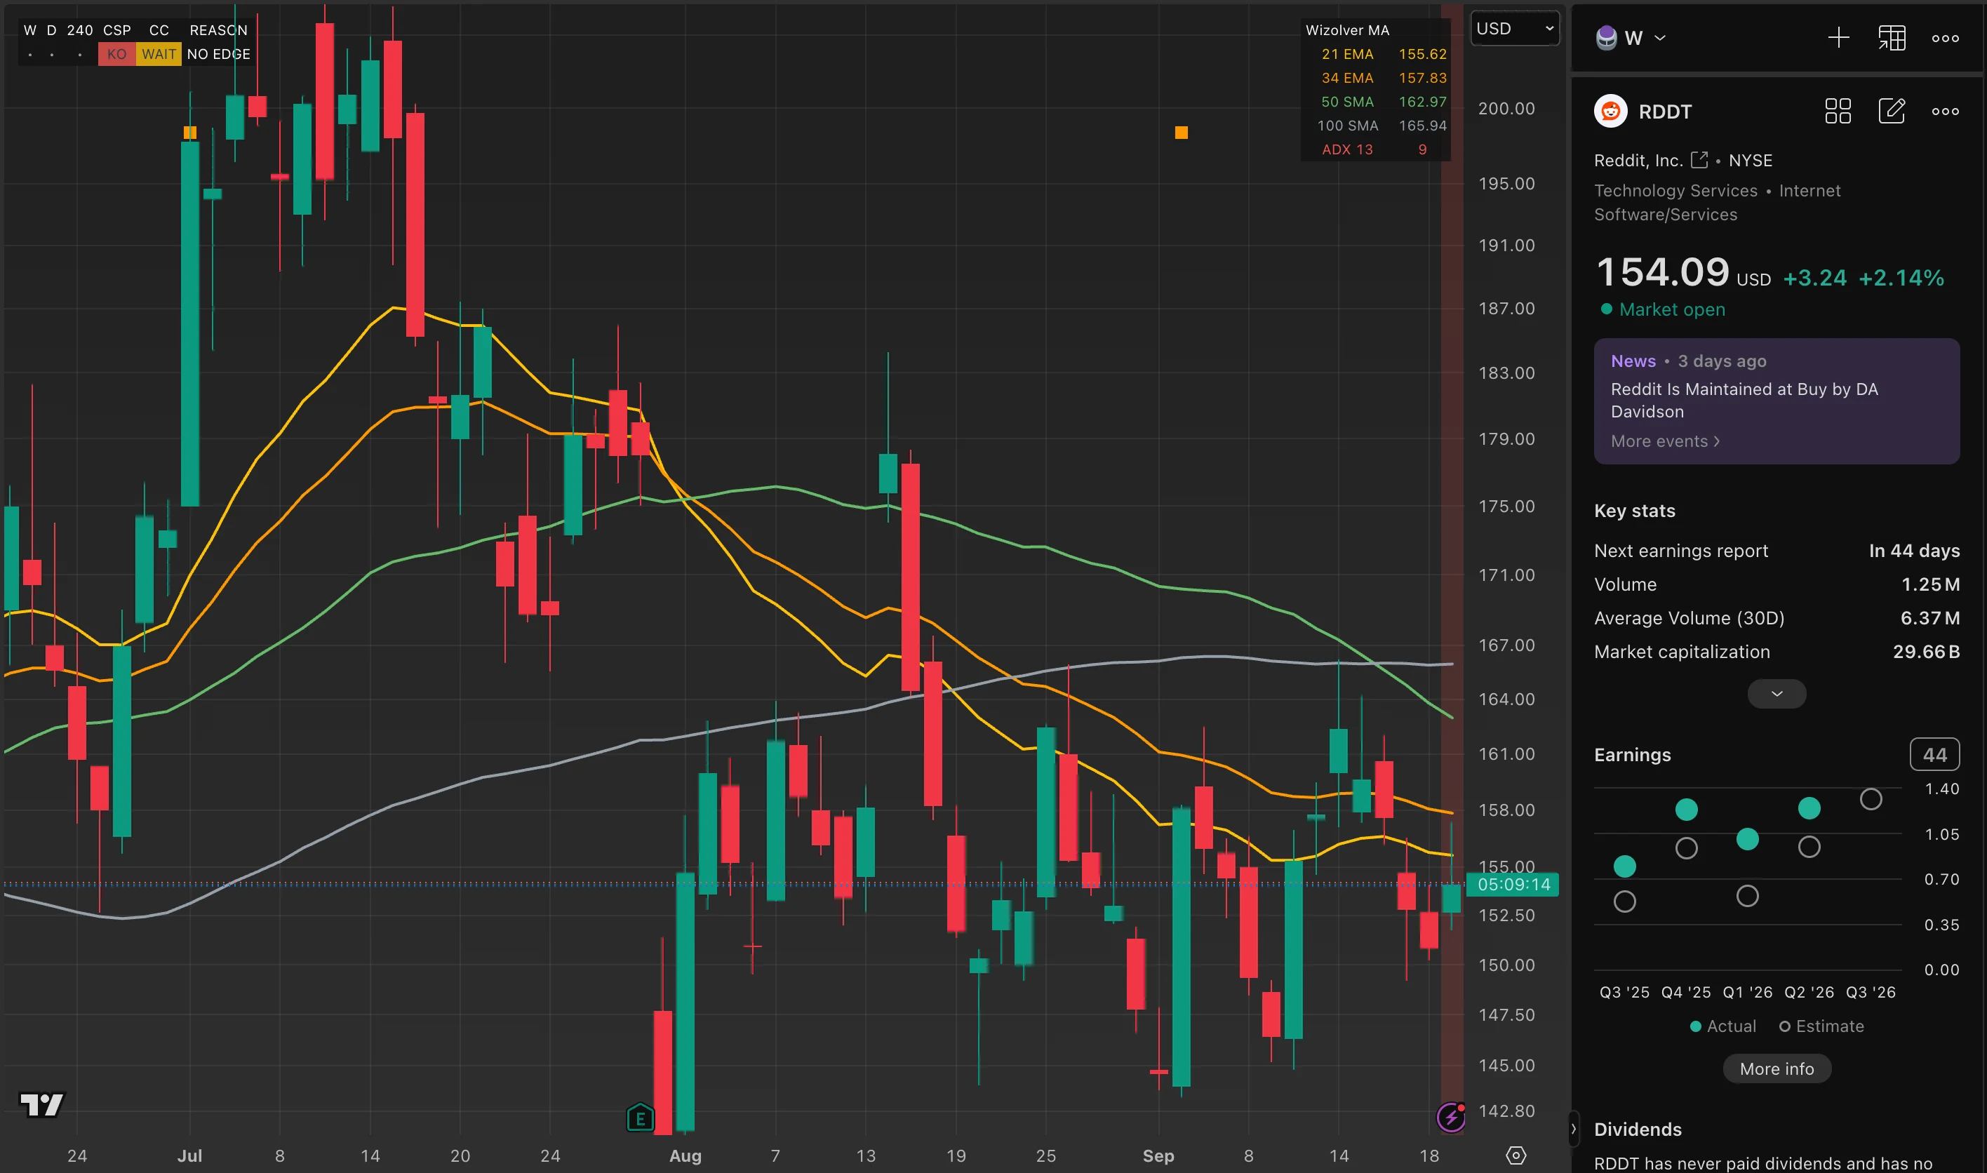
Task: Click the WAIT status label
Action: [x=159, y=54]
